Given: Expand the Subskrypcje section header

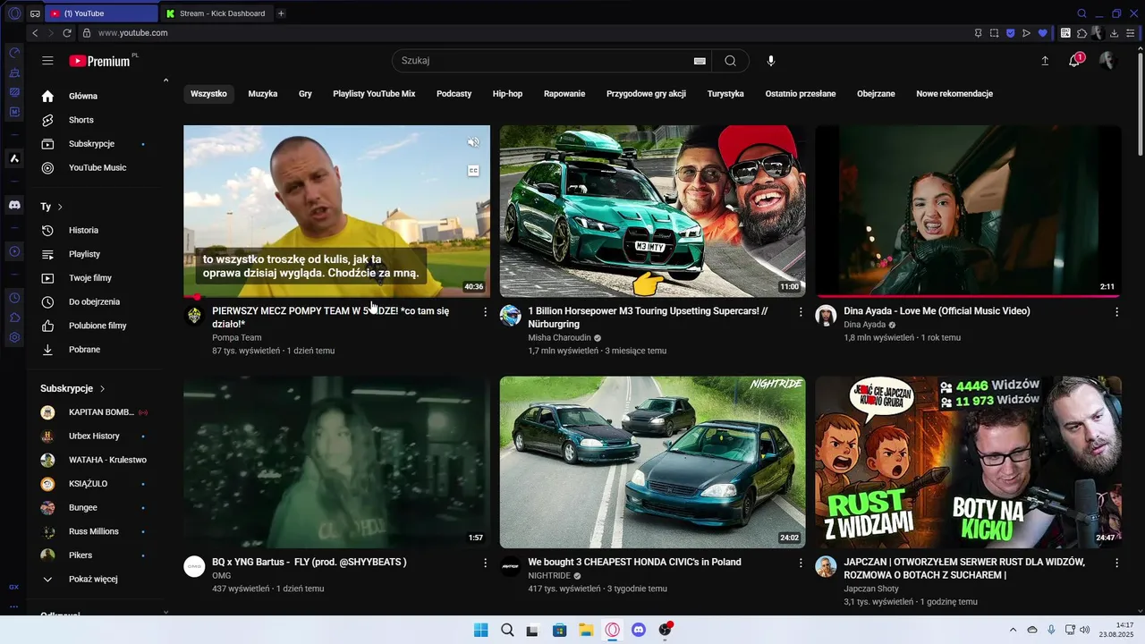Looking at the screenshot, I should click(72, 388).
